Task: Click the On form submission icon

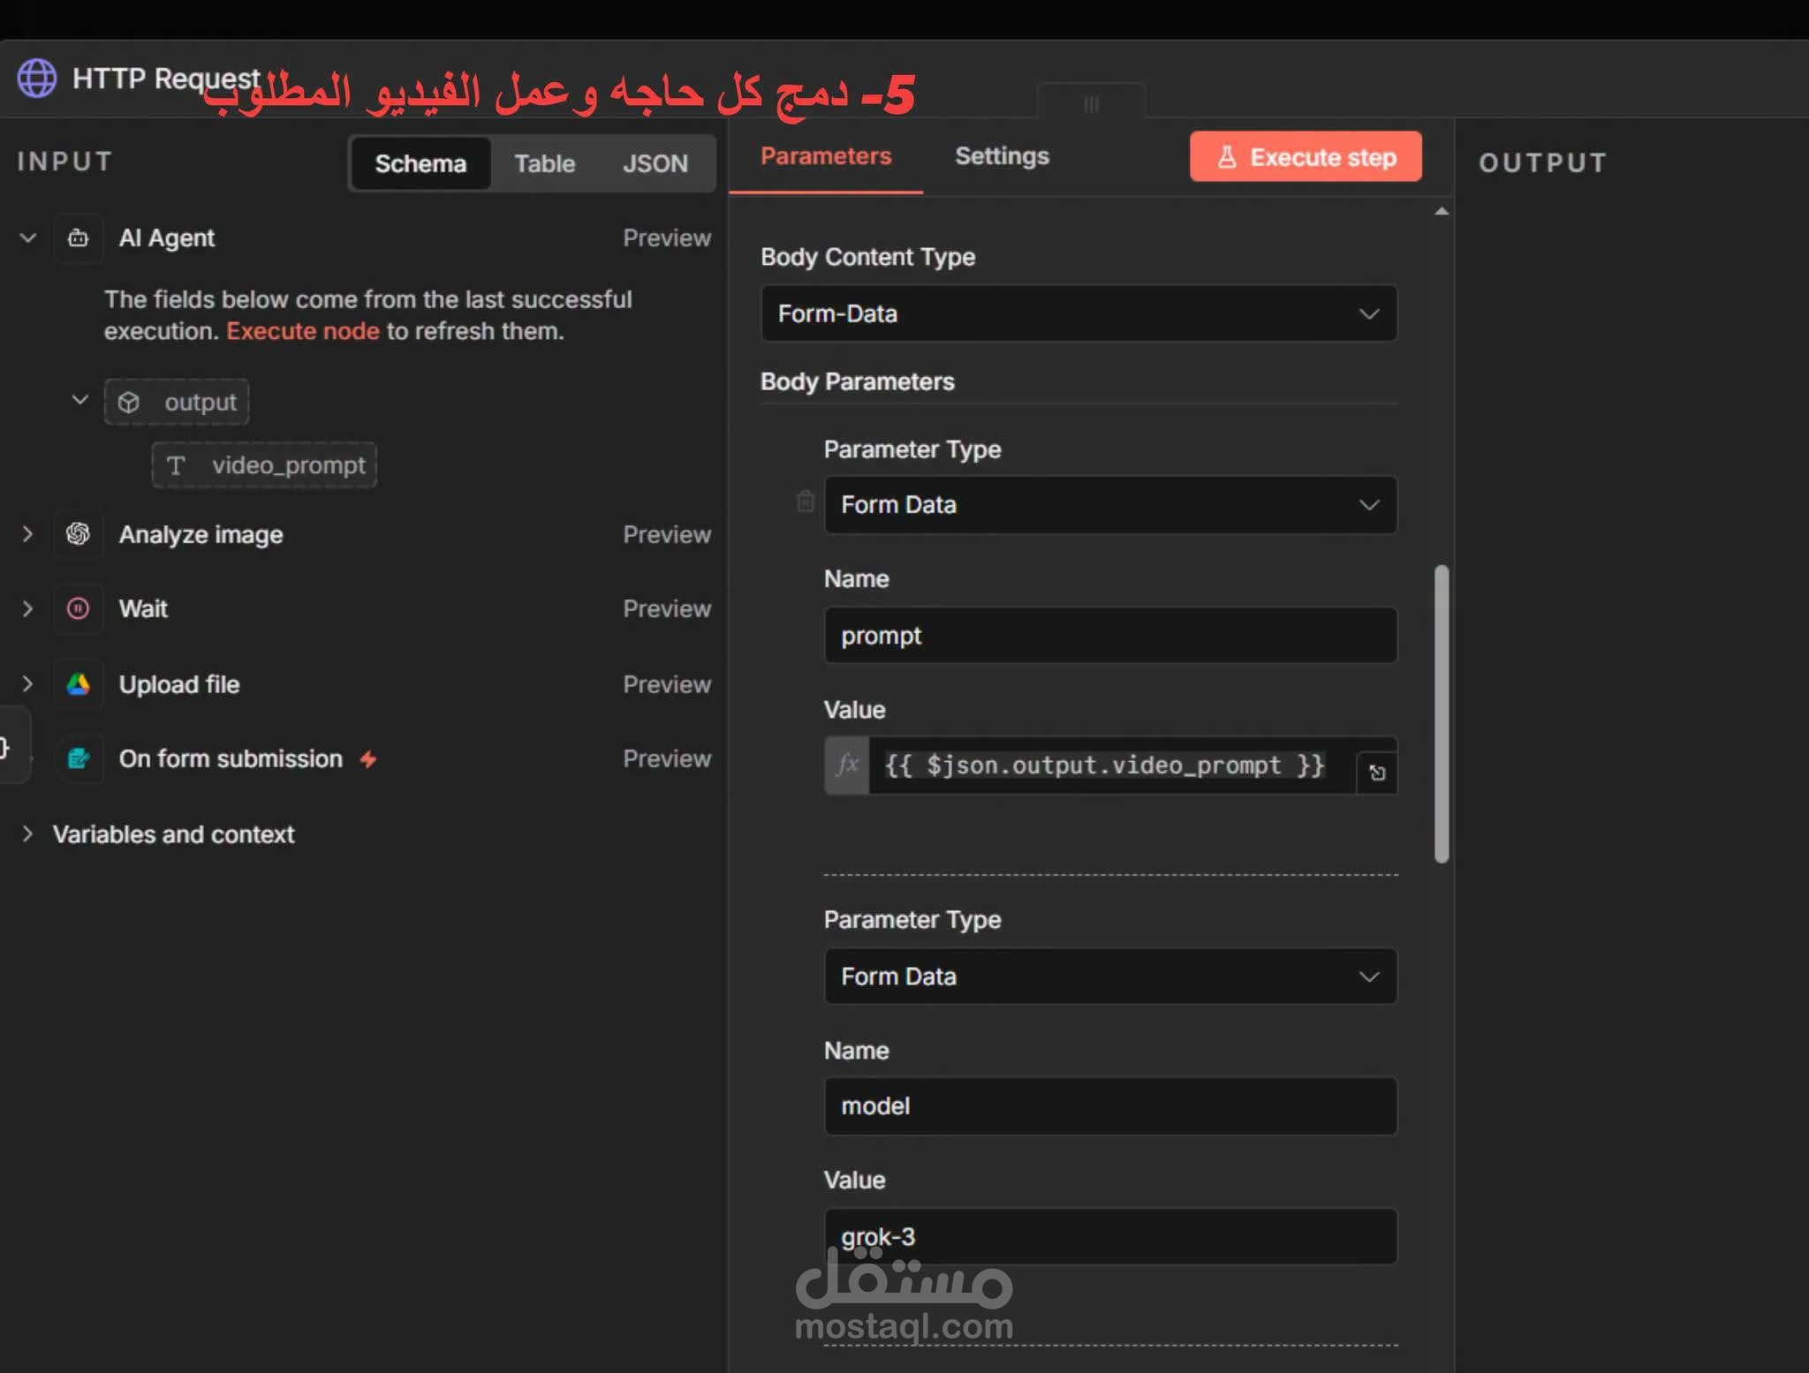Action: click(x=78, y=758)
